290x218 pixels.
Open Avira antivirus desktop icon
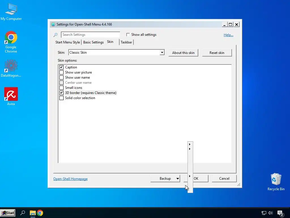point(11,96)
